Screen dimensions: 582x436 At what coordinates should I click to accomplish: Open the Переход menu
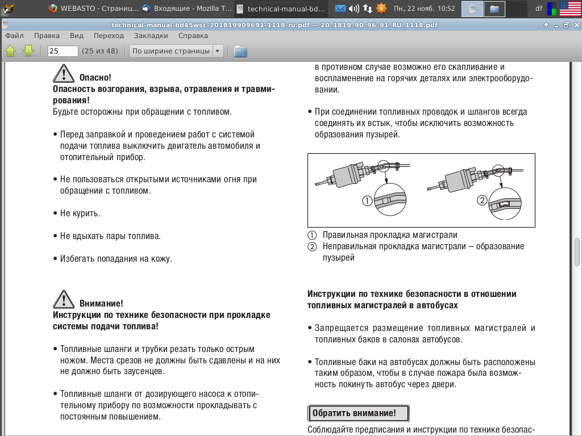tap(109, 36)
